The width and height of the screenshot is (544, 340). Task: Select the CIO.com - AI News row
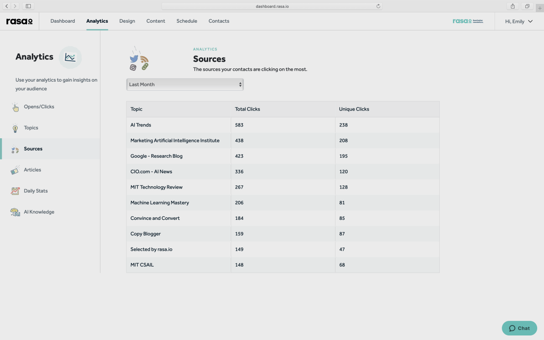(283, 171)
